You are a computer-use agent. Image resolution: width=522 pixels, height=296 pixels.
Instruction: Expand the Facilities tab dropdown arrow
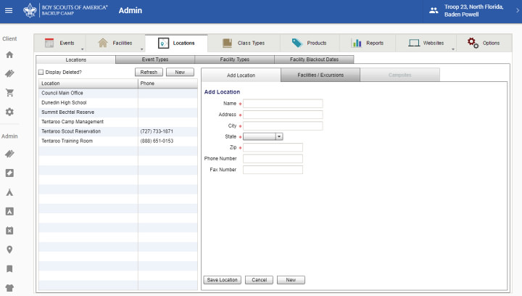pos(141,49)
